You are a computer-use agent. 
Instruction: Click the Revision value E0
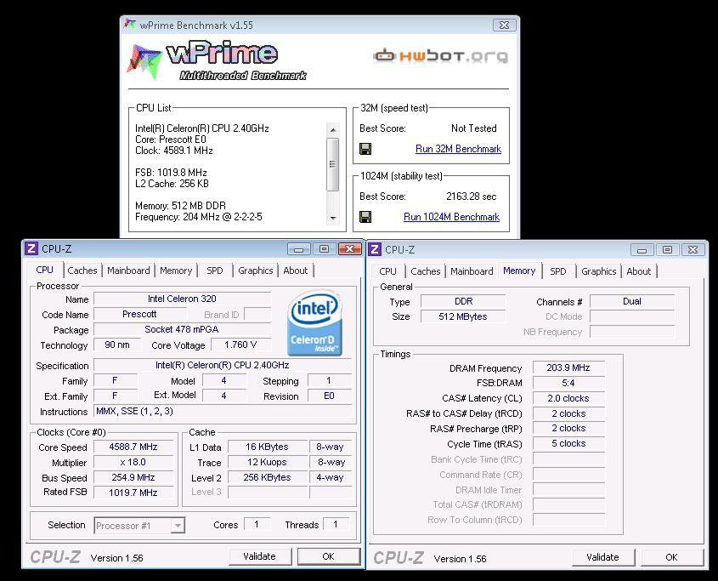tap(329, 396)
